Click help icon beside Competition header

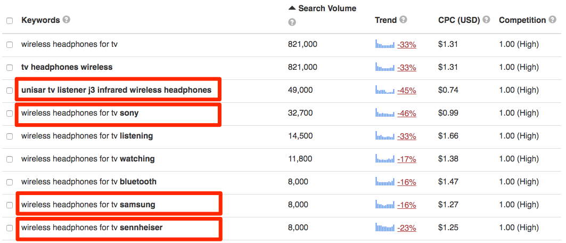tap(552, 20)
